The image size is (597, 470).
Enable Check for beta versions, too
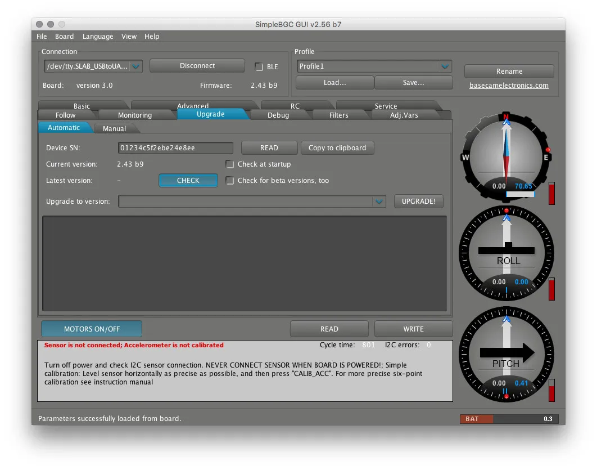coord(229,181)
